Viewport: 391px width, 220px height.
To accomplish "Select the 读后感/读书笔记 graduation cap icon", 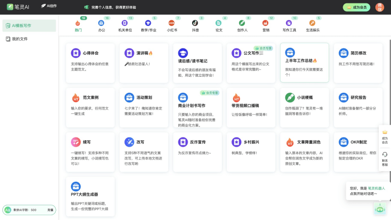I will coord(182,53).
